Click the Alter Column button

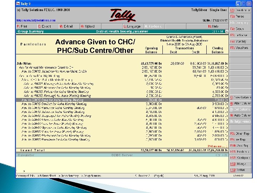(240, 103)
